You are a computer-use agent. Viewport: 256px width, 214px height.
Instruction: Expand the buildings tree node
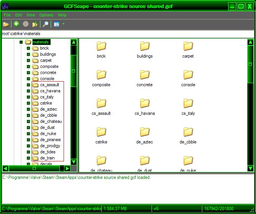(29, 54)
